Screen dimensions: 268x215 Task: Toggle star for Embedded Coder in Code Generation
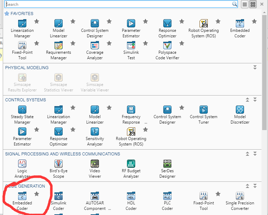[37, 194]
